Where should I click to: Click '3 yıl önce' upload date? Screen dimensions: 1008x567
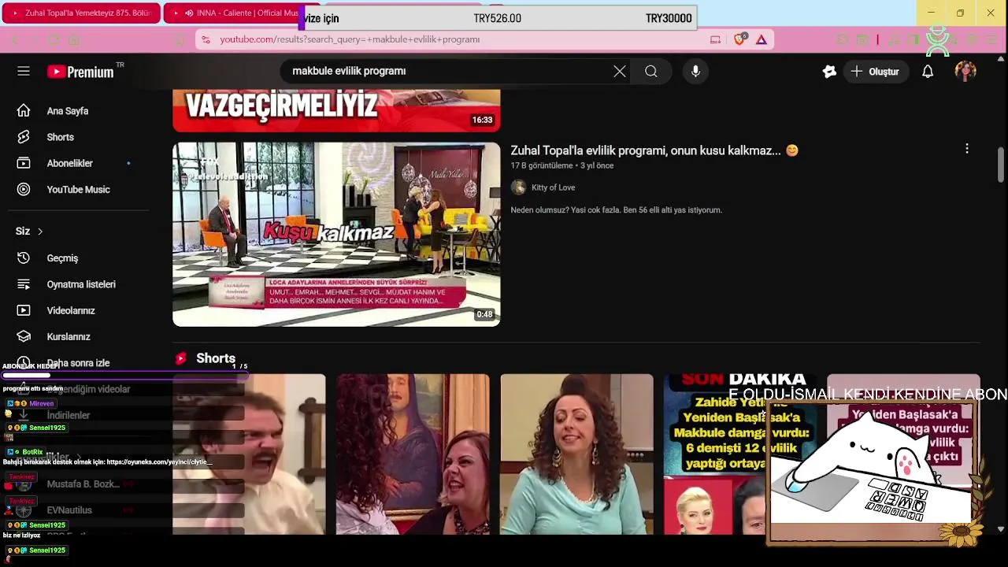pyautogui.click(x=597, y=165)
